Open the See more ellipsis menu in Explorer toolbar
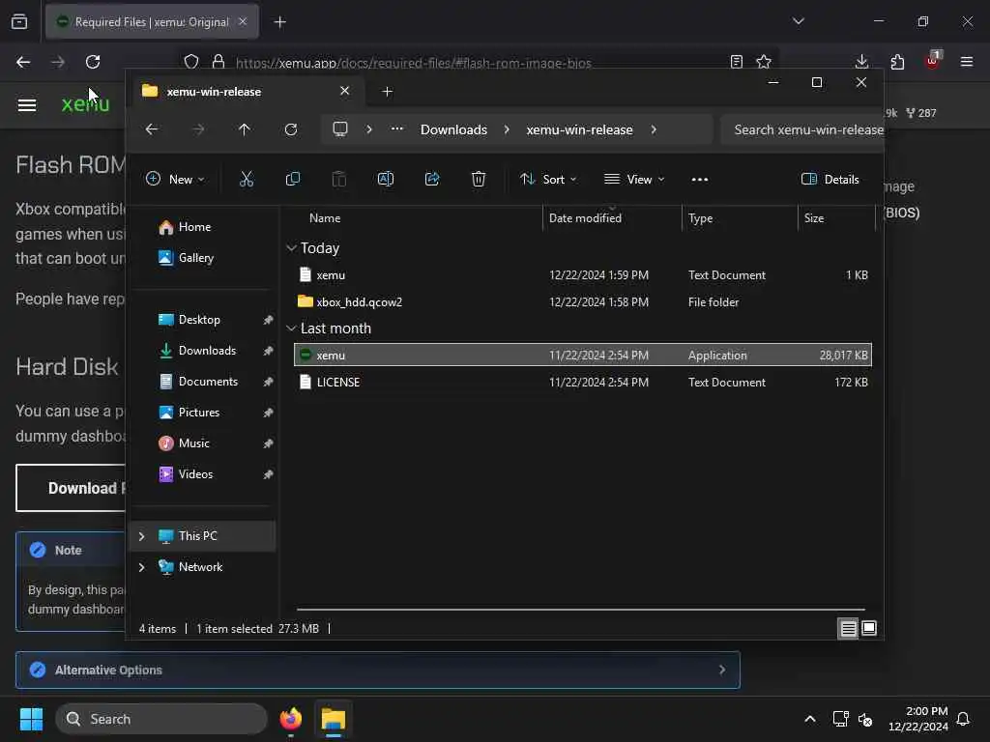This screenshot has height=742, width=990. [700, 179]
